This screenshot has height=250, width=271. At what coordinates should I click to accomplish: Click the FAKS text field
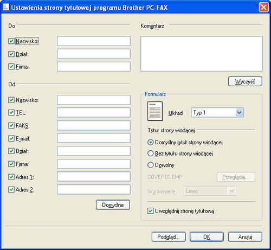pyautogui.click(x=94, y=125)
